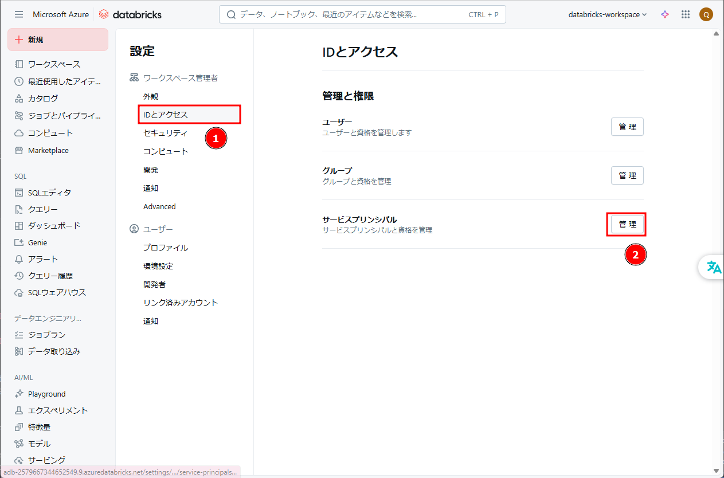Click Manage button for Groups
This screenshot has width=724, height=478.
click(x=627, y=175)
